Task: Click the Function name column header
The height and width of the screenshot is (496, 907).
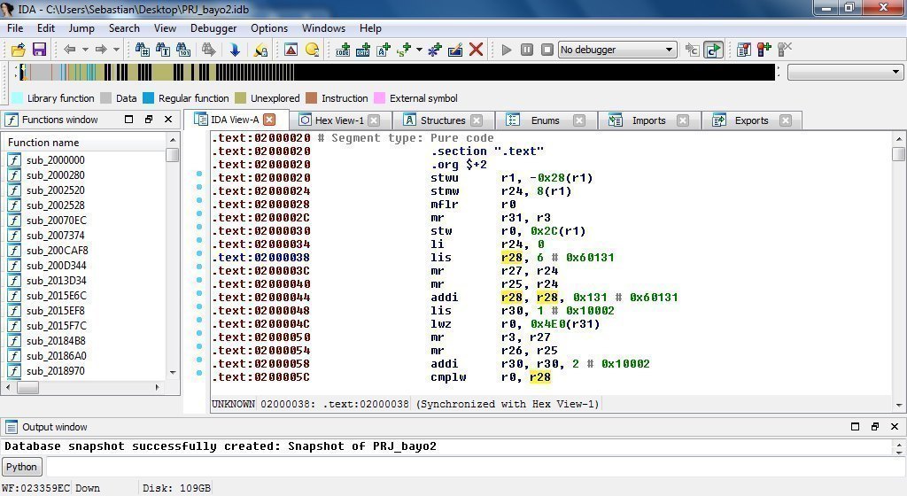Action: [85, 143]
